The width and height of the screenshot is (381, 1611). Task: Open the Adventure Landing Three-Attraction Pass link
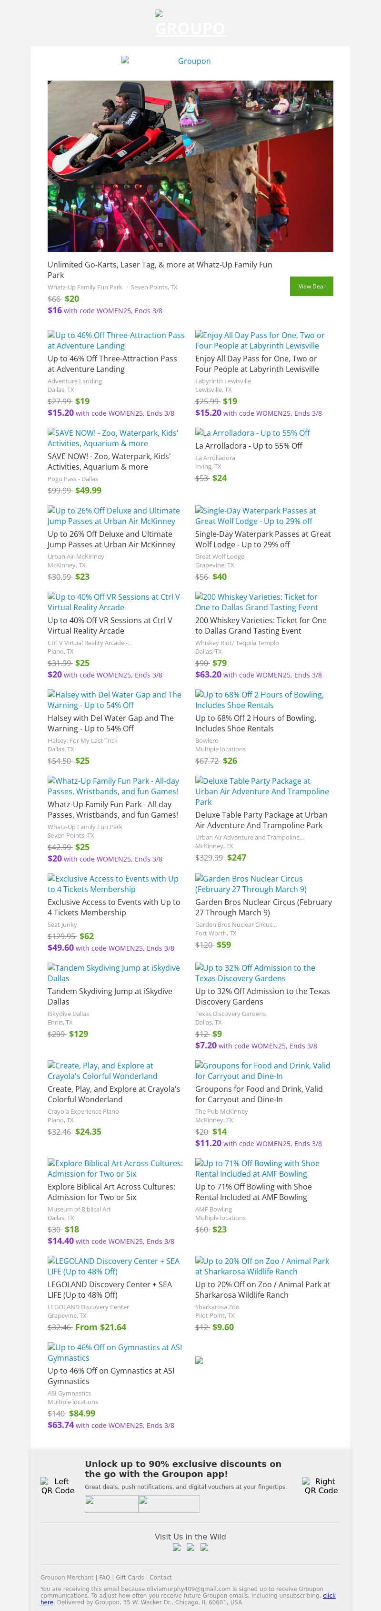click(116, 340)
